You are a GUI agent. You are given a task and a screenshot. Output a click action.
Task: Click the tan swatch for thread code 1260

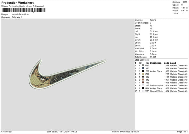click(143, 74)
